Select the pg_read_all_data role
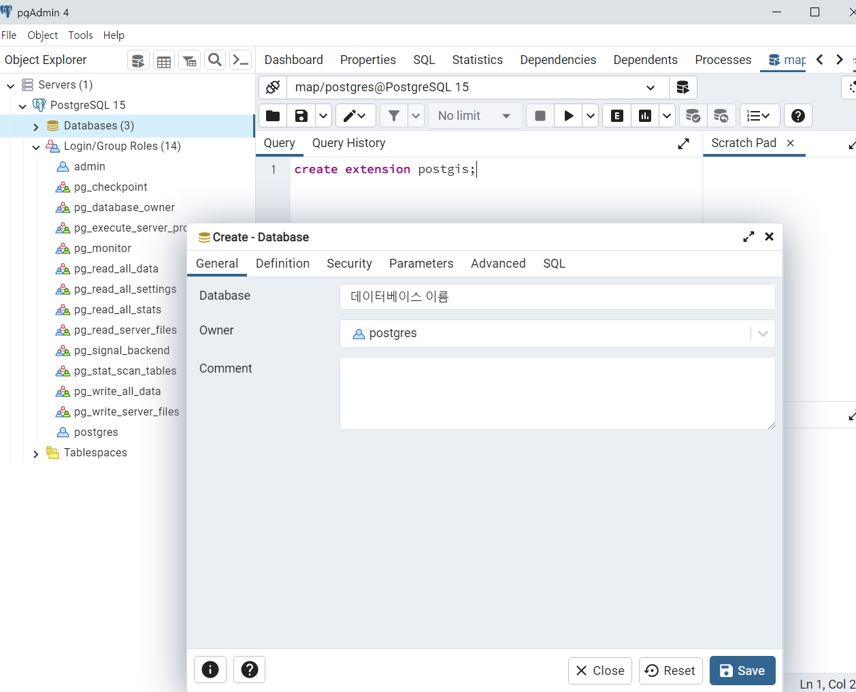Screen dimensions: 856x692 point(116,269)
